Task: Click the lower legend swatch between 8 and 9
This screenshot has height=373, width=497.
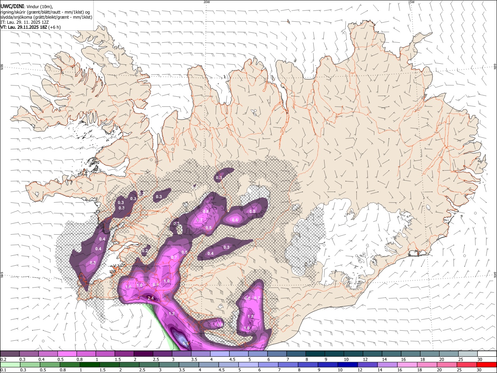Action: (x=308, y=365)
